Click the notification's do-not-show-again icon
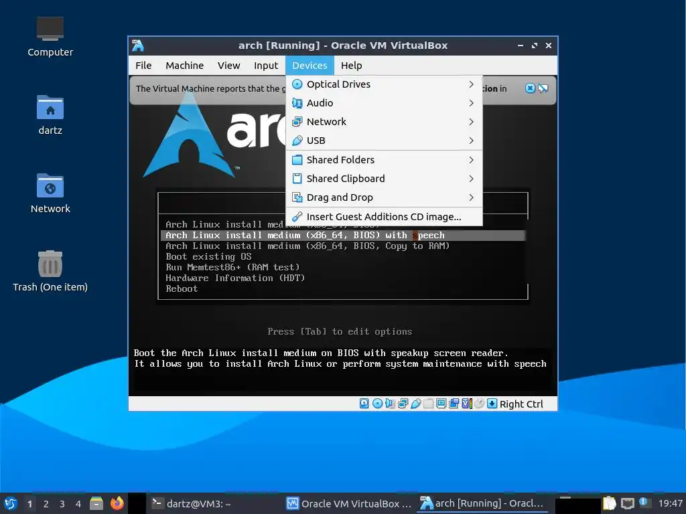The height and width of the screenshot is (514, 686). tap(543, 88)
